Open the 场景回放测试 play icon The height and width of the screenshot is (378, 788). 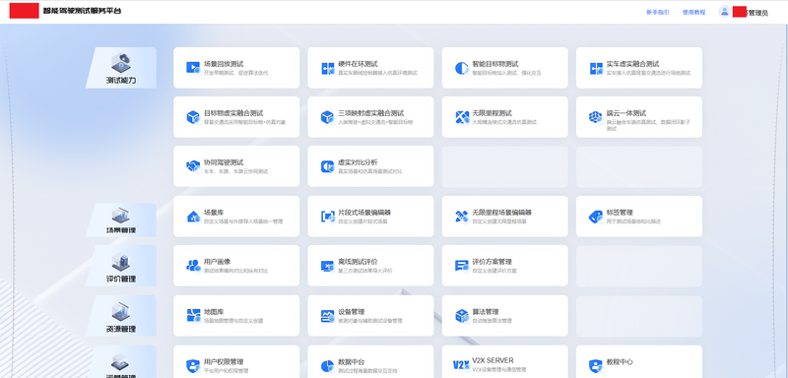pos(193,67)
